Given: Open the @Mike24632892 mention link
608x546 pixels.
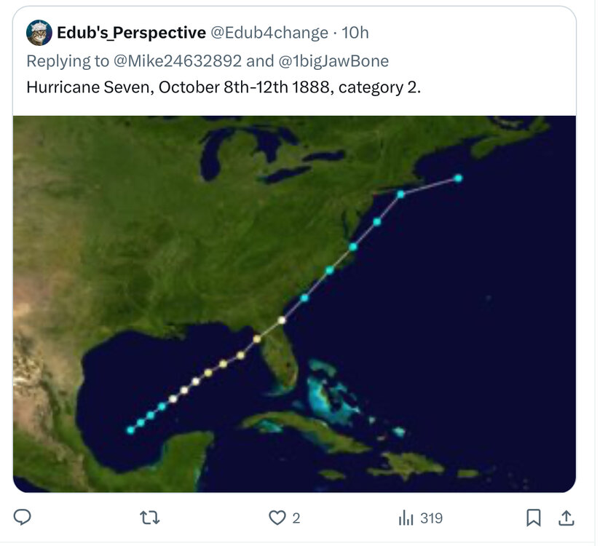Looking at the screenshot, I should pyautogui.click(x=178, y=61).
